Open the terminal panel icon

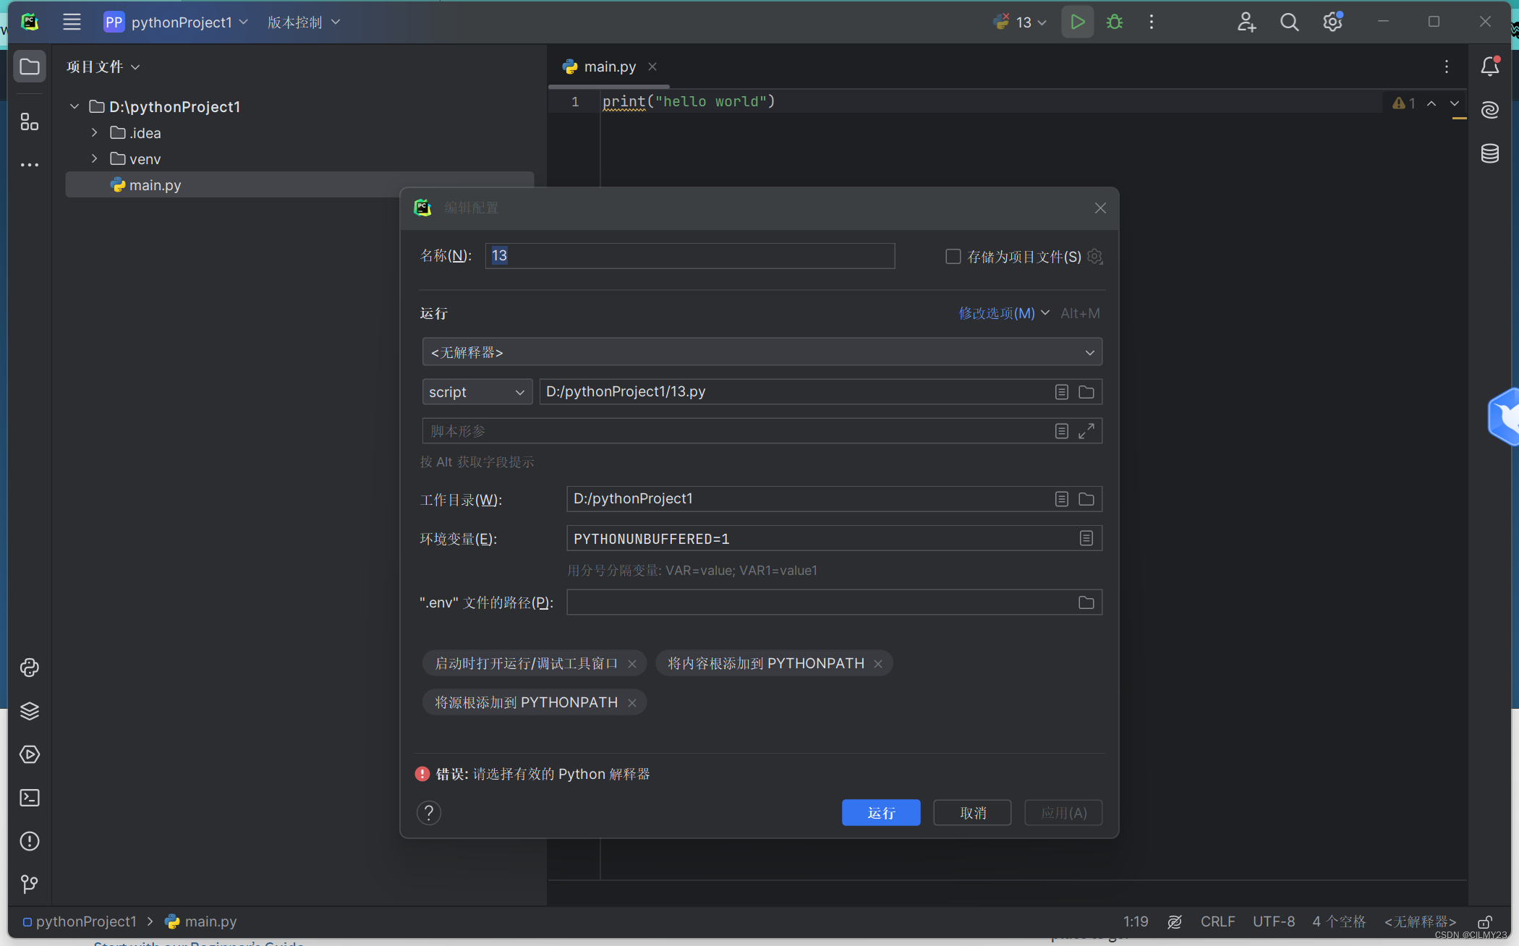pos(28,797)
